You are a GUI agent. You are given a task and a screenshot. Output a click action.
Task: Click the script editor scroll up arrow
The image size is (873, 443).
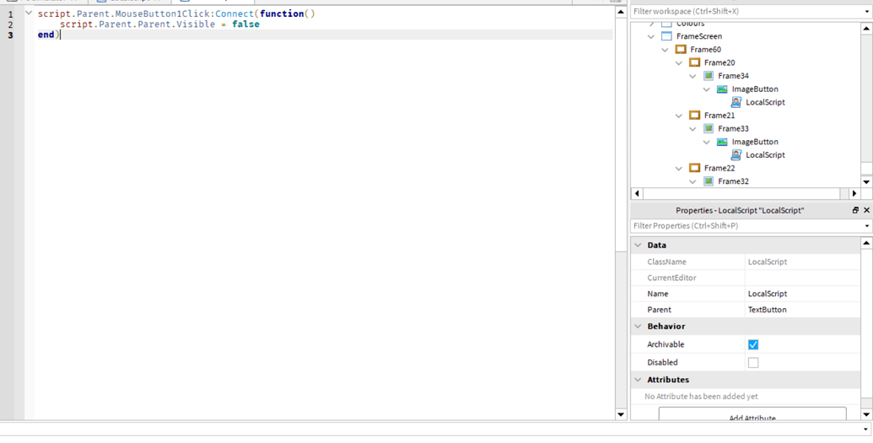(x=621, y=12)
